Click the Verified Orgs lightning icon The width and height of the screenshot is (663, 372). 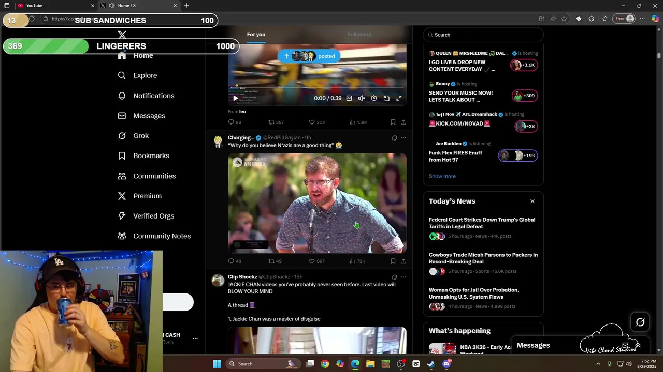(x=122, y=216)
